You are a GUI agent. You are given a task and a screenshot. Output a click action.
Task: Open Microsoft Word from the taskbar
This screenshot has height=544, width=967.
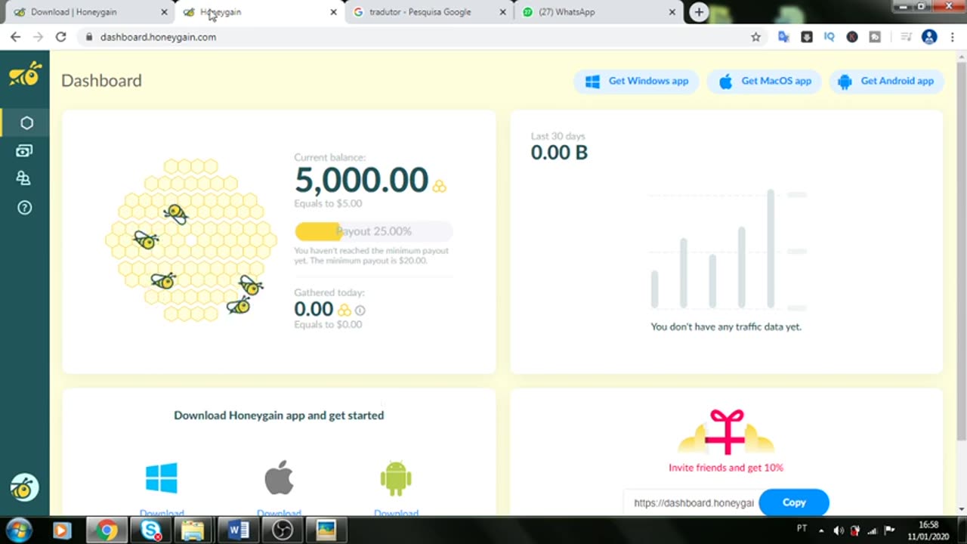click(239, 530)
